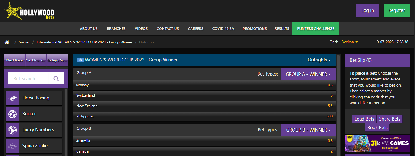Image resolution: width=415 pixels, height=156 pixels.
Task: Click the Soccer breadcrumb link
Action: coord(24,42)
